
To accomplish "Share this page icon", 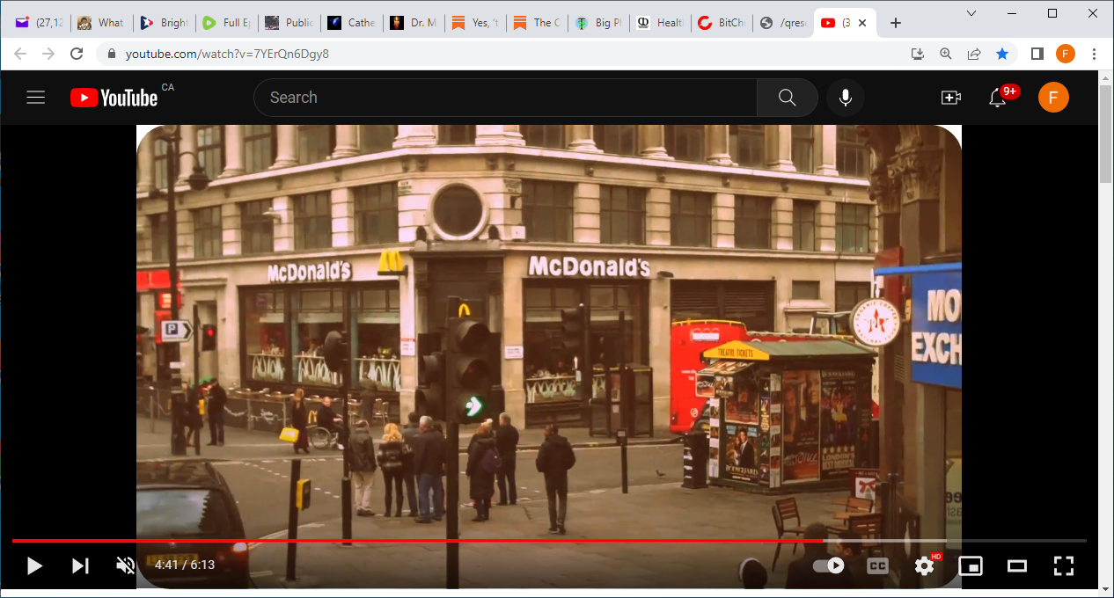I will (974, 54).
